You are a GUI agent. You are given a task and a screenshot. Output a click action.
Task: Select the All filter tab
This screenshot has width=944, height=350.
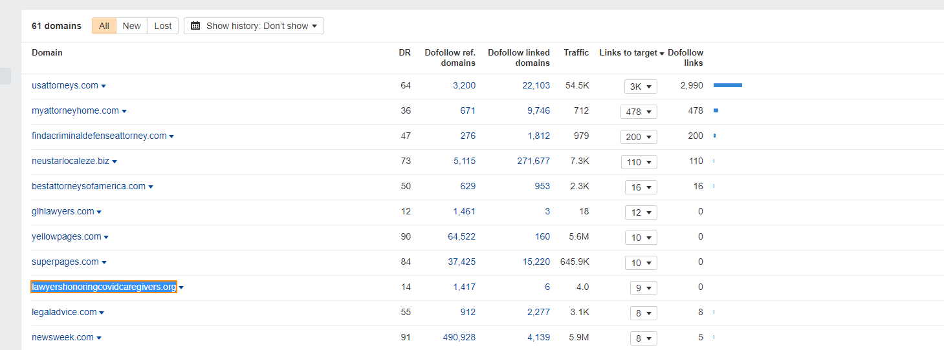point(104,26)
